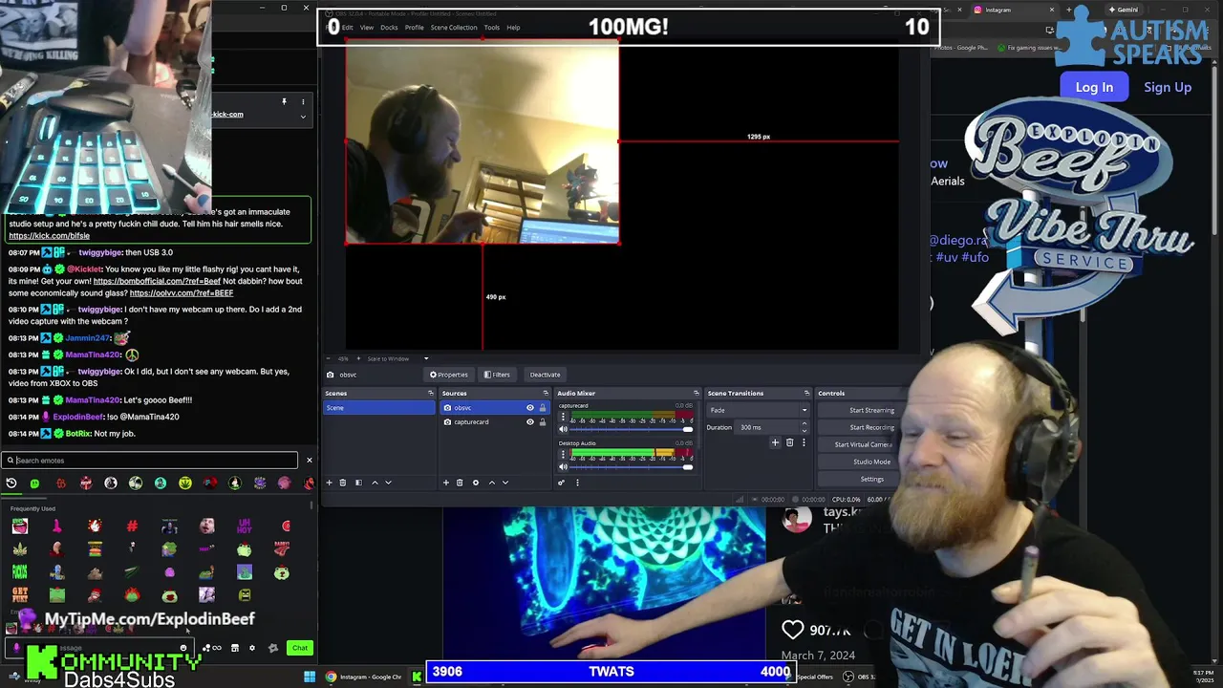Open source Properties button
Image resolution: width=1223 pixels, height=688 pixels.
click(x=449, y=375)
